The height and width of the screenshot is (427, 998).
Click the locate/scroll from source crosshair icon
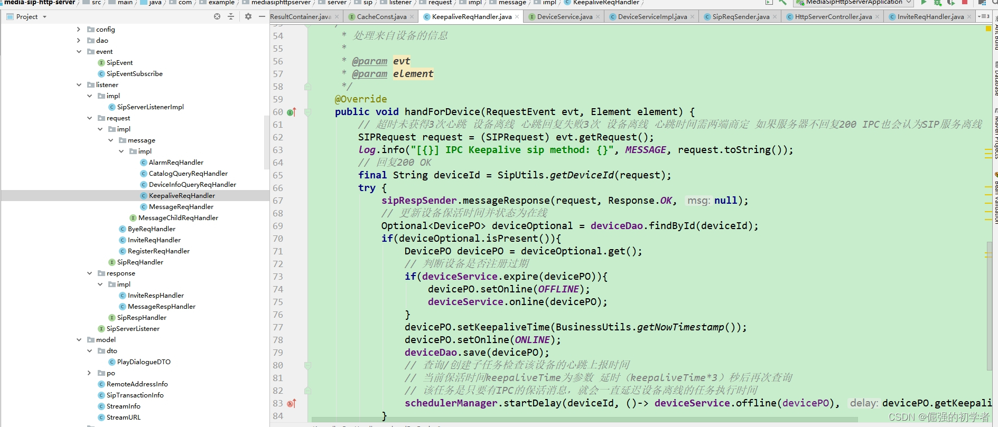(217, 16)
